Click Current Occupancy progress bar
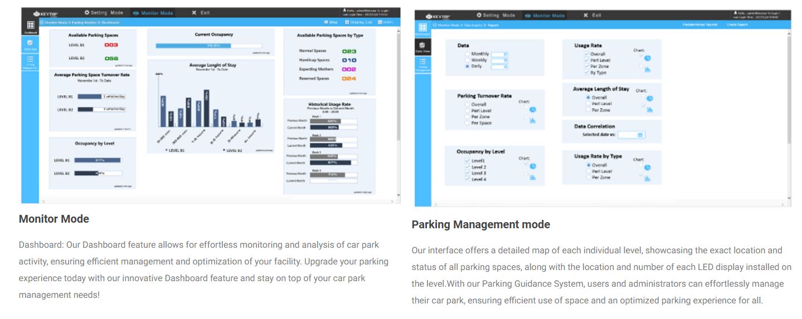This screenshot has height=319, width=802. (210, 46)
